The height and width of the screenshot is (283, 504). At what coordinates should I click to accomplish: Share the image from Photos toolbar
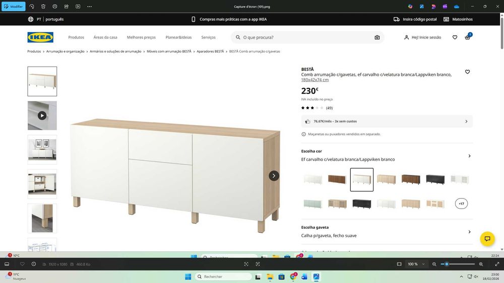pos(66,7)
